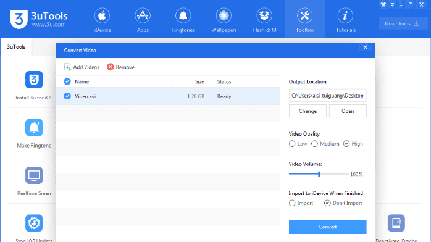The height and width of the screenshot is (242, 431).
Task: Click the skin shirt icon in title bar
Action: 383,5
